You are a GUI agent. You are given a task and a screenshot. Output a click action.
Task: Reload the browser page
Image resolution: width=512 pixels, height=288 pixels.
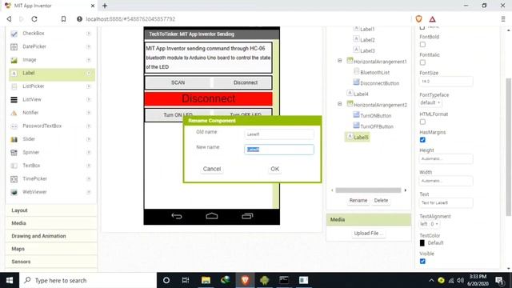pyautogui.click(x=34, y=19)
